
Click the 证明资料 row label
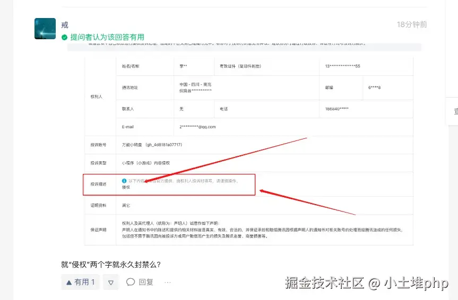click(x=98, y=206)
